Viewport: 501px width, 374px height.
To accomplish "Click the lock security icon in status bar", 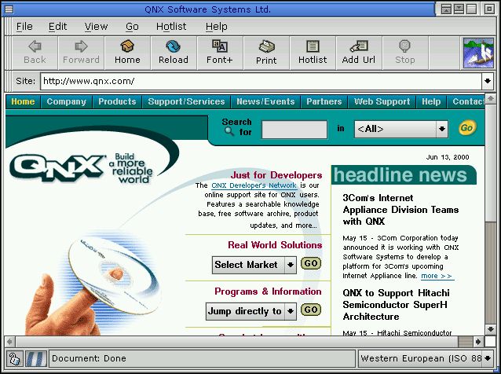I will point(14,358).
